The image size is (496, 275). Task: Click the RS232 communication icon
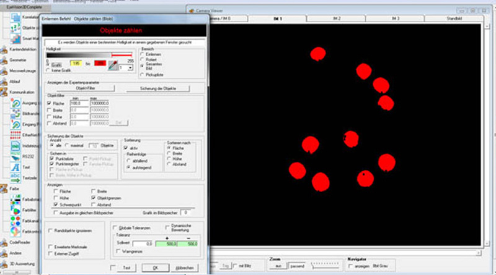tap(15, 156)
